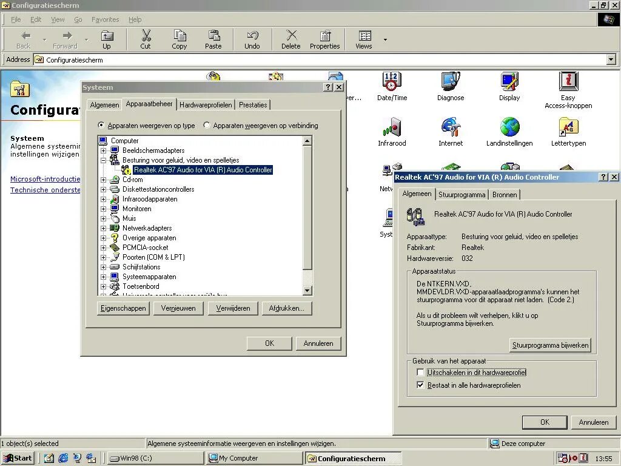
Task: Click the Vernieuwen button
Action: (x=178, y=308)
